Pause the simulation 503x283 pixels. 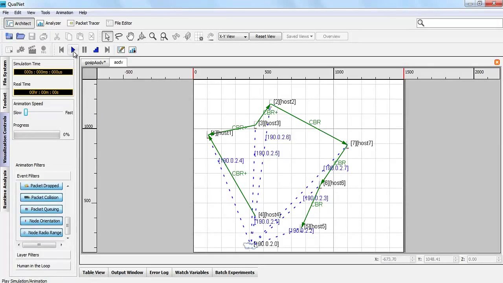coord(84,50)
